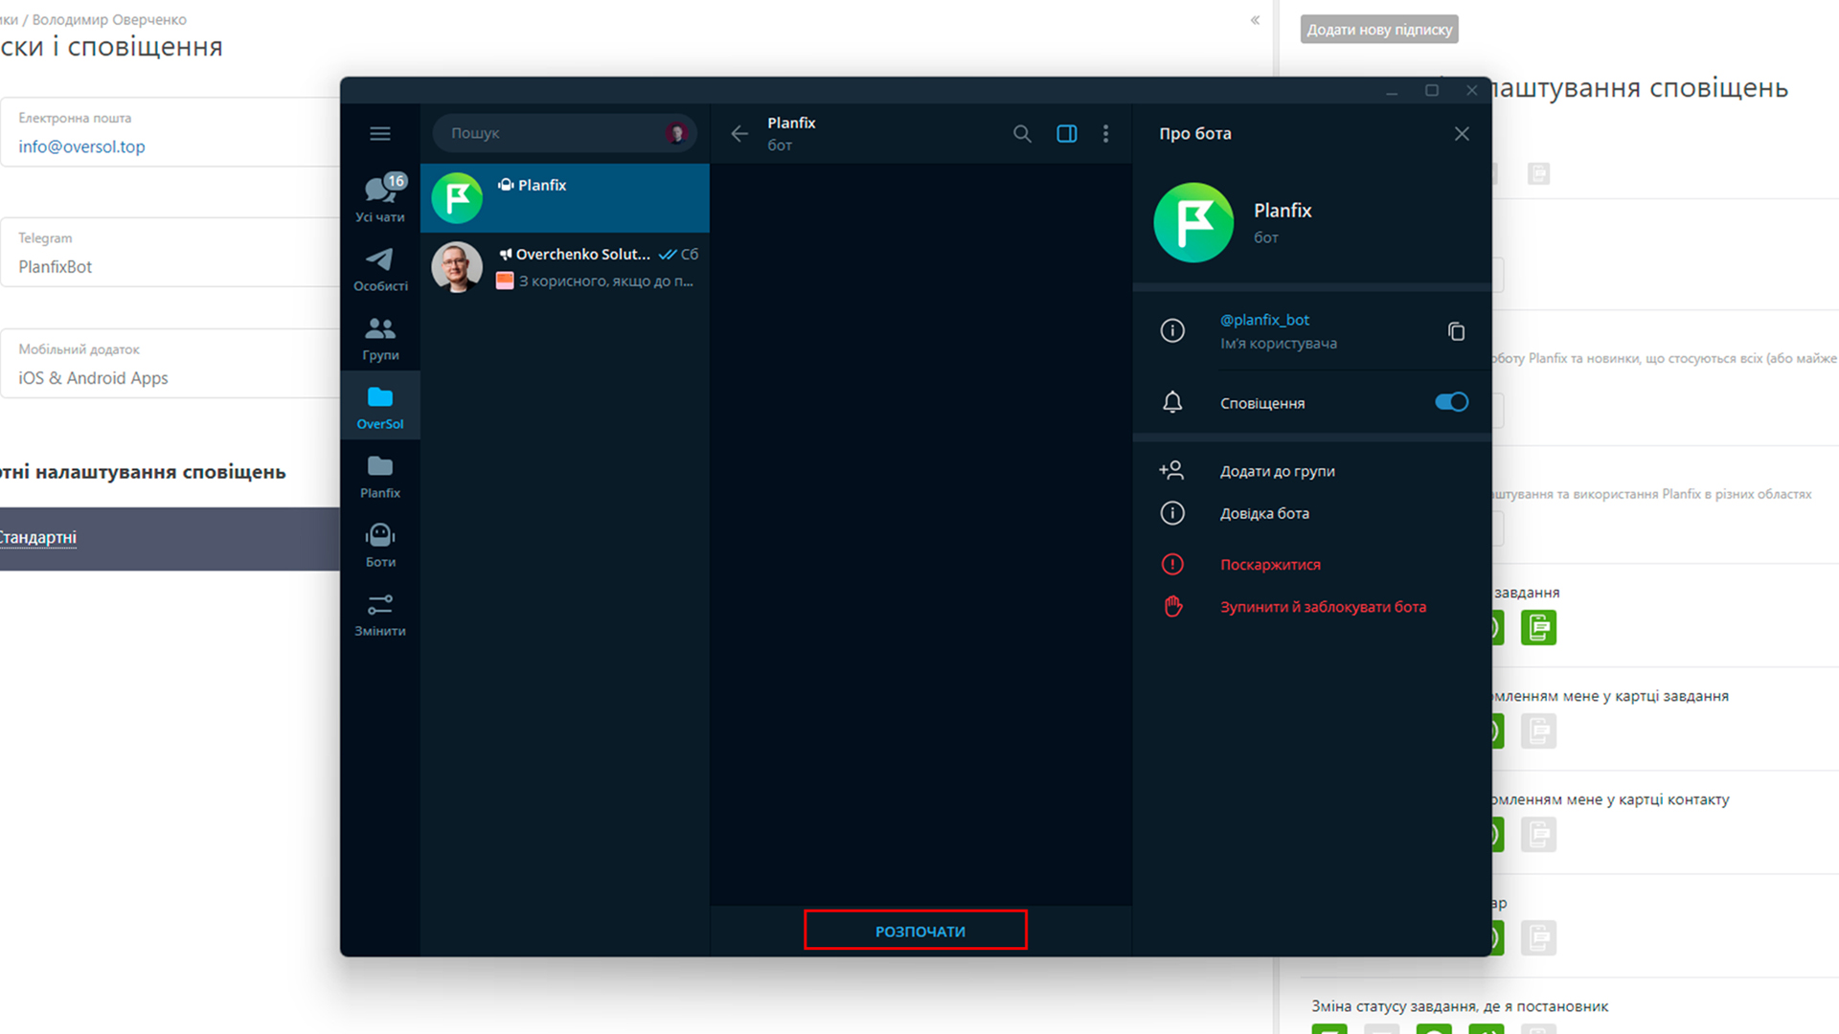Turn off the Сповіщення switch
The height and width of the screenshot is (1034, 1839).
pos(1451,402)
